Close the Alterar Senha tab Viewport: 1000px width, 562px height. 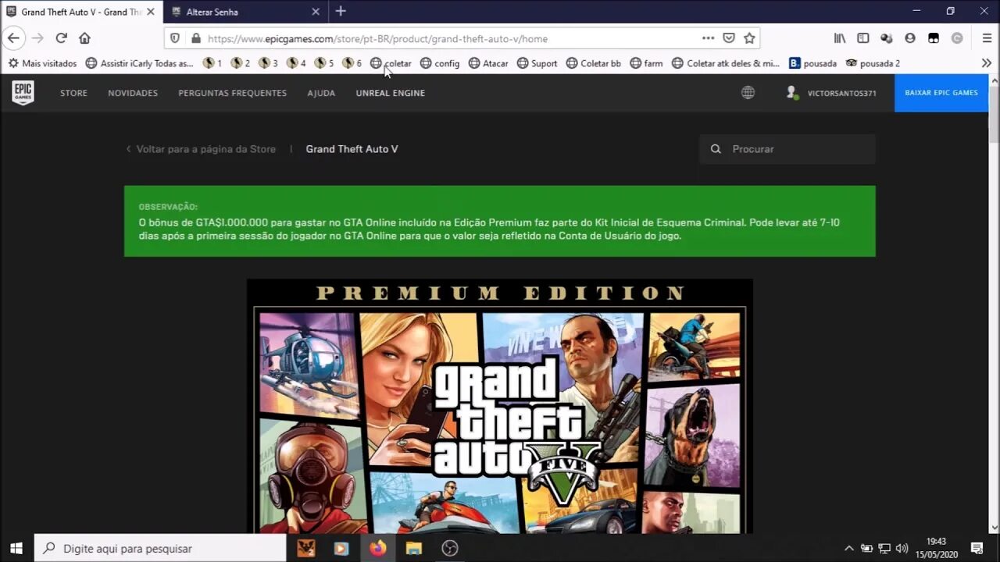[x=316, y=12]
